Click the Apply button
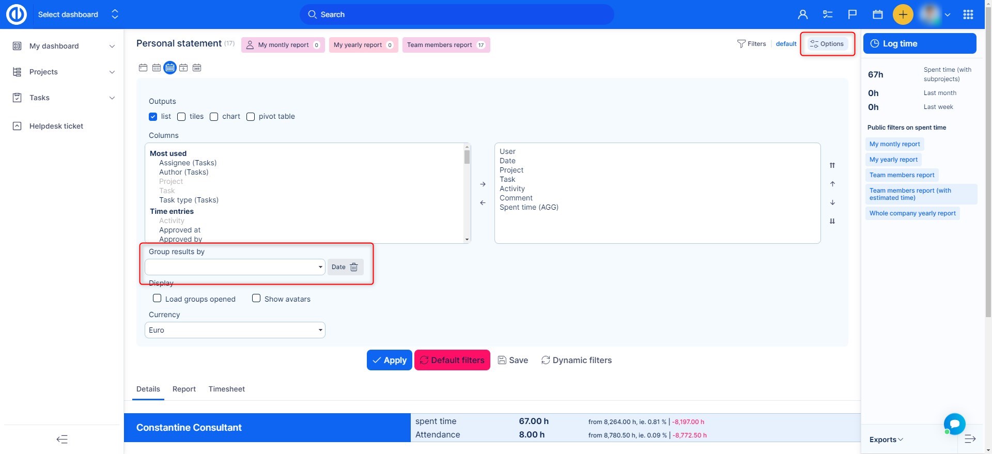992x454 pixels. pos(389,360)
